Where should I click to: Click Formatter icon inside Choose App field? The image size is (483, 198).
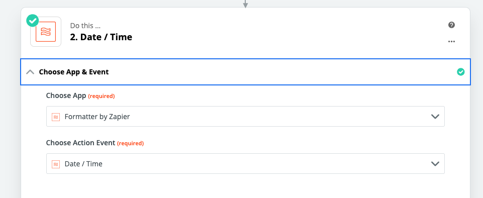tap(56, 117)
